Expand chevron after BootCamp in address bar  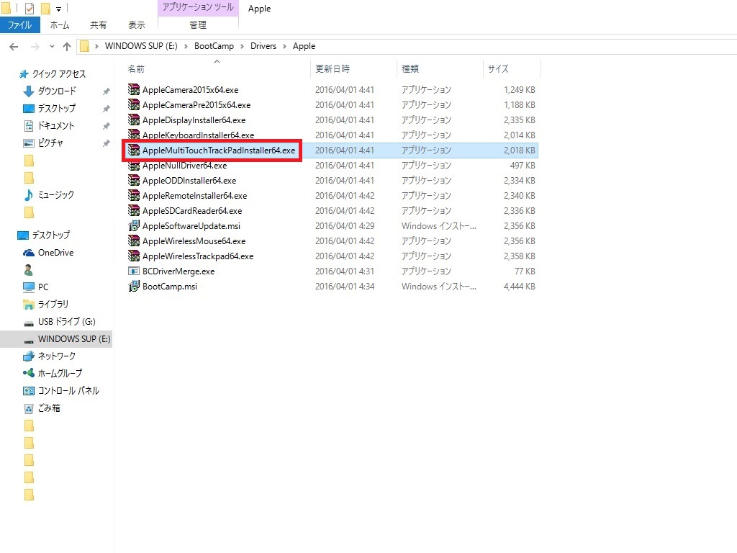click(242, 46)
